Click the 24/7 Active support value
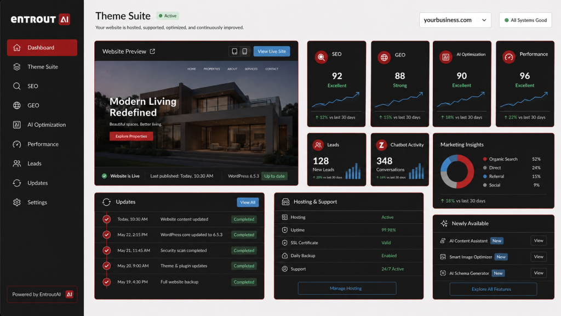 (392, 269)
